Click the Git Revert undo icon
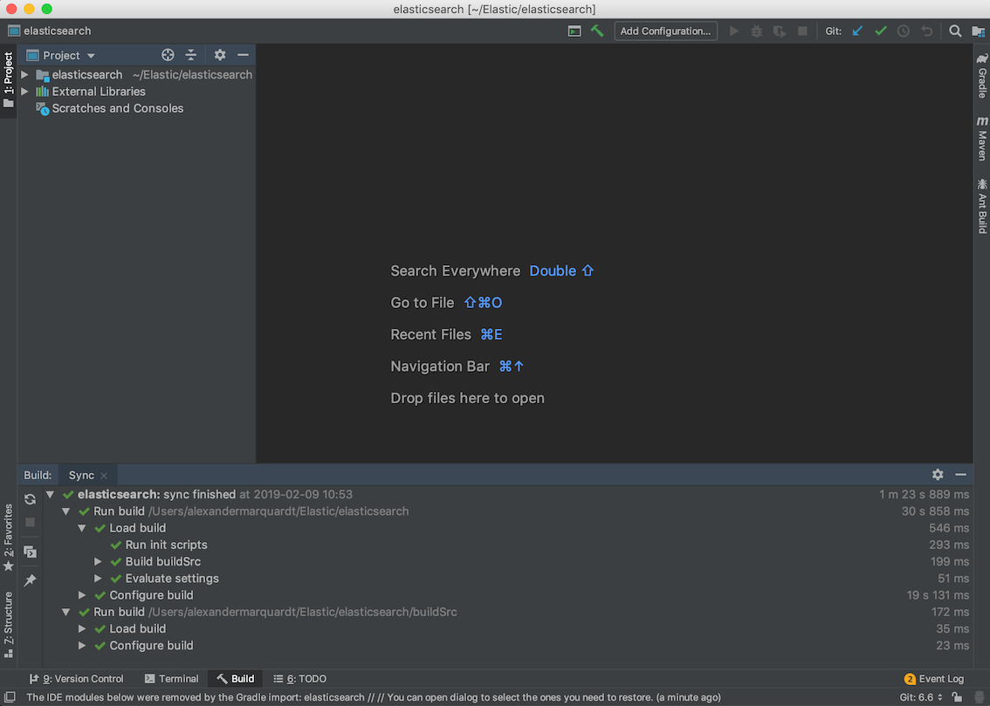 [926, 31]
